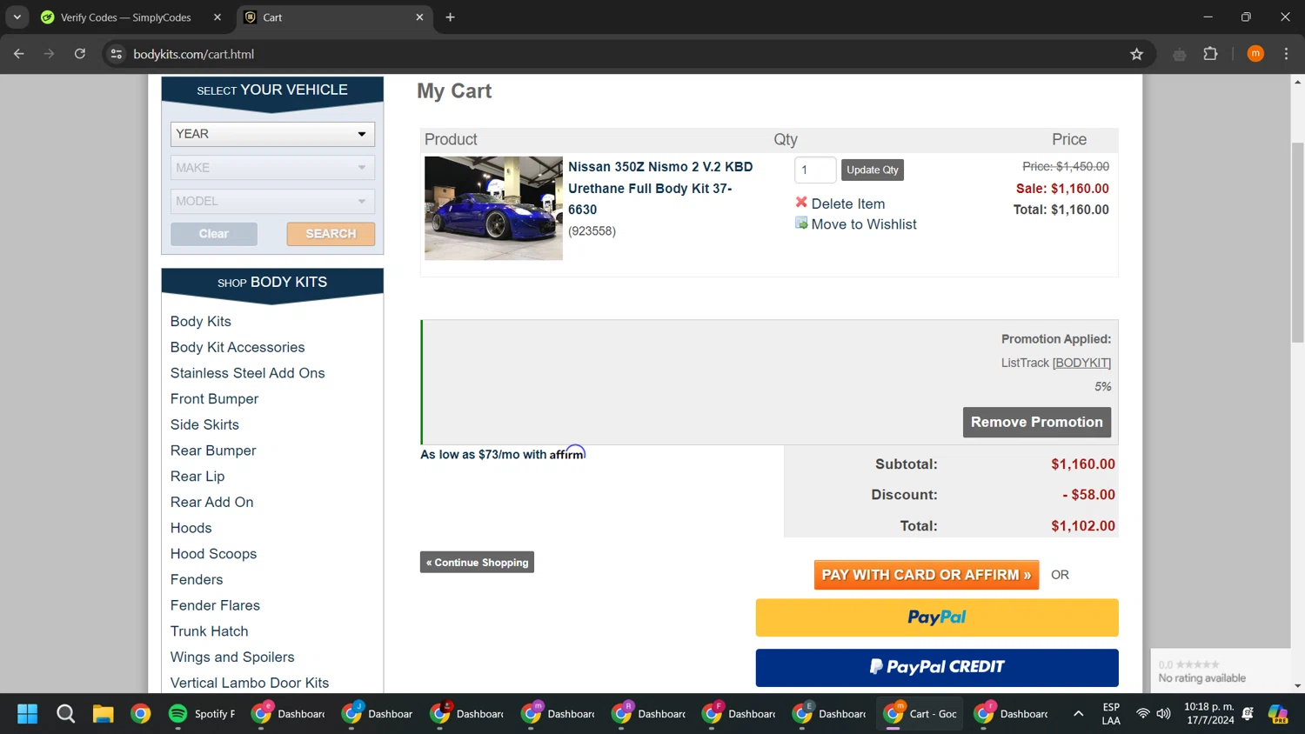The height and width of the screenshot is (734, 1305).
Task: Open Spotify from the taskbar
Action: point(202,714)
